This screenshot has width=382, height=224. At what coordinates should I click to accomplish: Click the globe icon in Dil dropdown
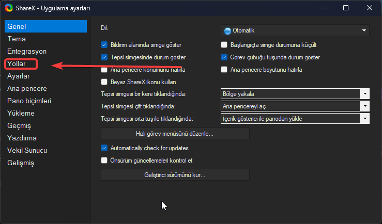pos(227,31)
